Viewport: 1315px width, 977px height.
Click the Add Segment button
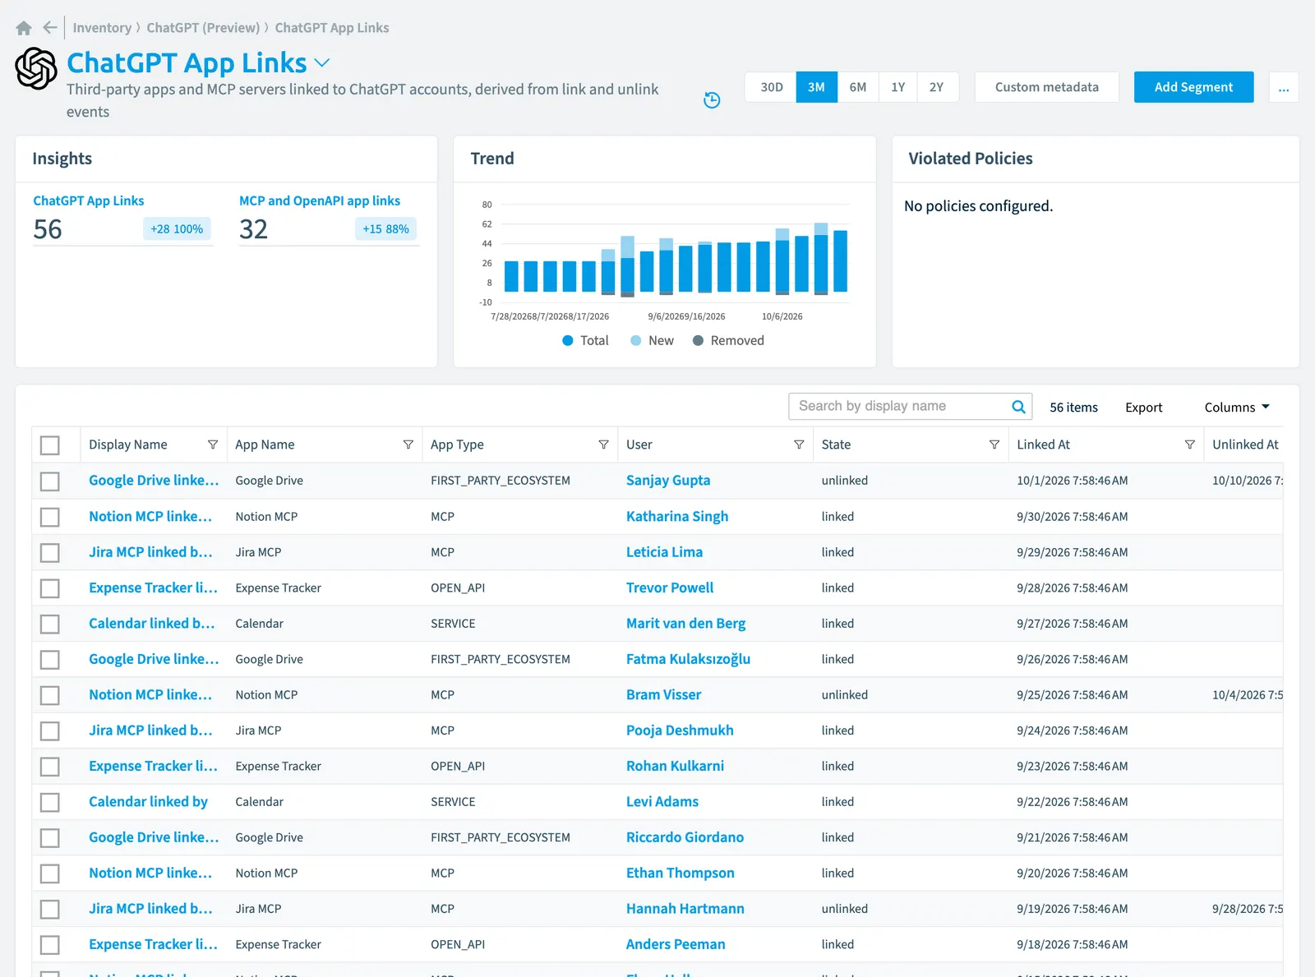pos(1193,87)
